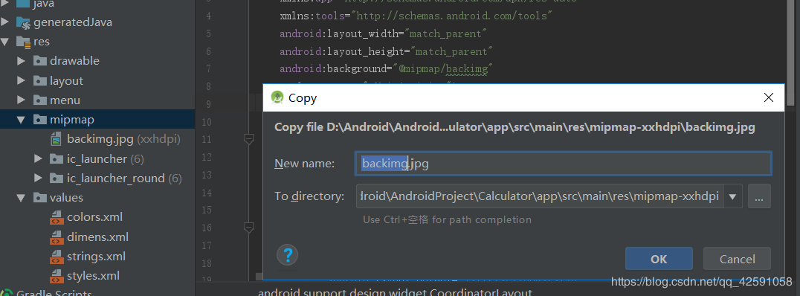Expand the ic_launcher group
This screenshot has width=800, height=296.
click(x=38, y=158)
